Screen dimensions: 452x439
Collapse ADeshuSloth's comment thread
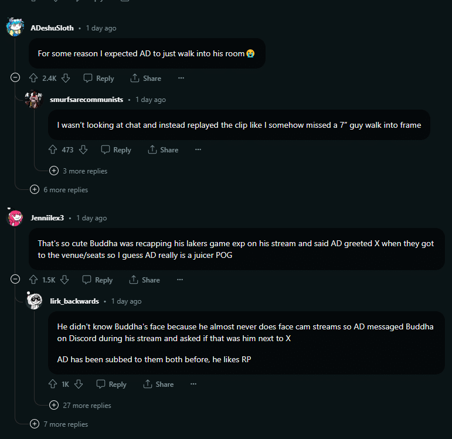[16, 78]
